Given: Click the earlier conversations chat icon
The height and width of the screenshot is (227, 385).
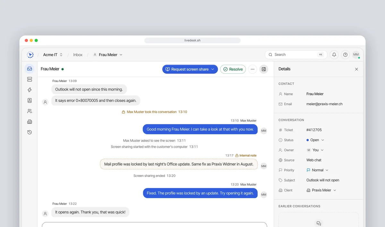Looking at the screenshot, I should 319,223.
